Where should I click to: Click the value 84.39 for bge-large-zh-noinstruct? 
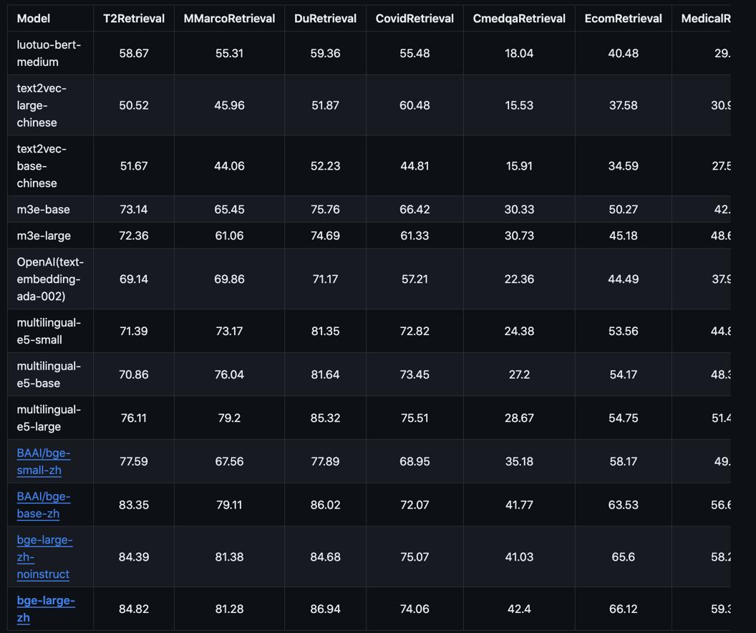(x=134, y=557)
